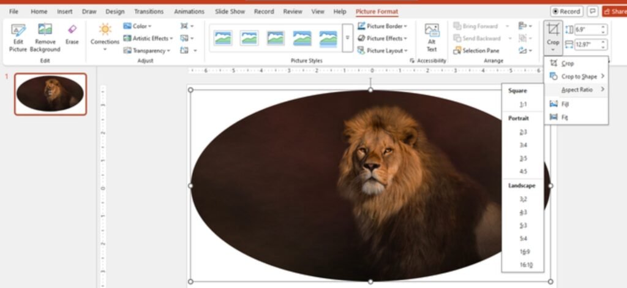Choose Fill from the crop menu
Screen dimensions: 627x288
pyautogui.click(x=576, y=104)
